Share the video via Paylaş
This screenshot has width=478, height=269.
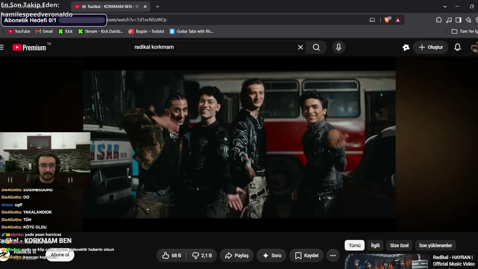point(237,256)
